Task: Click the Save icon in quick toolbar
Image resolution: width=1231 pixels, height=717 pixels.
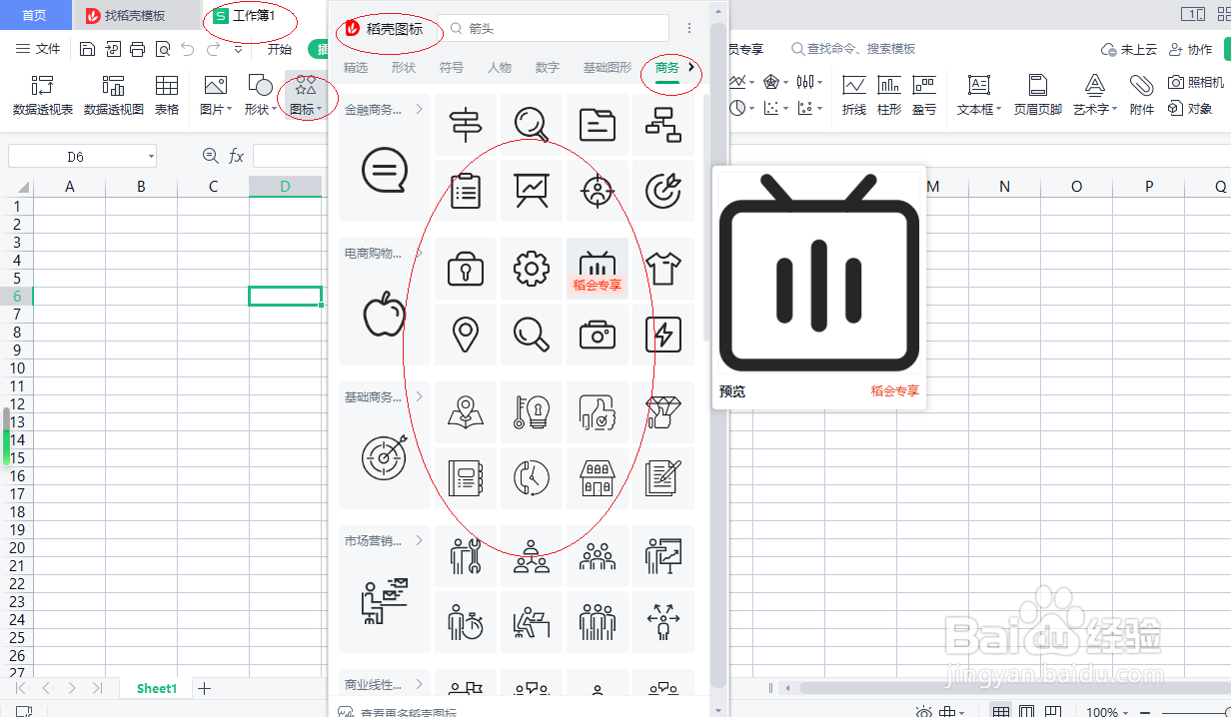Action: click(x=88, y=49)
